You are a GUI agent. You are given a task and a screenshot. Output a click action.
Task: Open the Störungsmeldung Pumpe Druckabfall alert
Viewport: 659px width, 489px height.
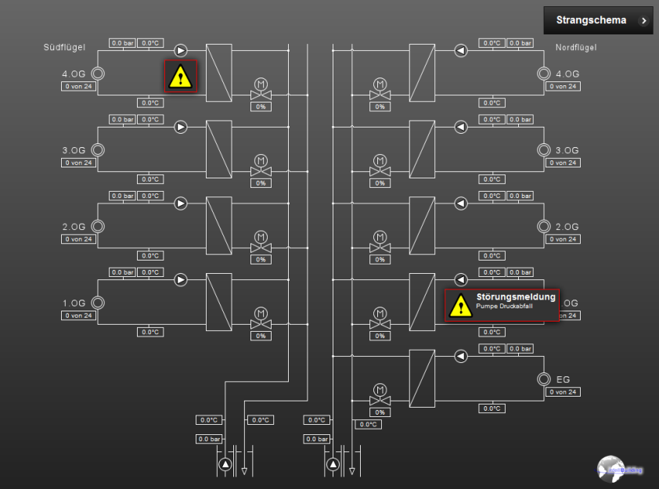[x=502, y=305]
